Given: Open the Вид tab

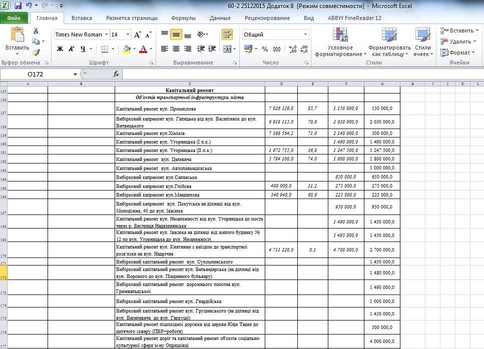Looking at the screenshot, I should point(309,18).
